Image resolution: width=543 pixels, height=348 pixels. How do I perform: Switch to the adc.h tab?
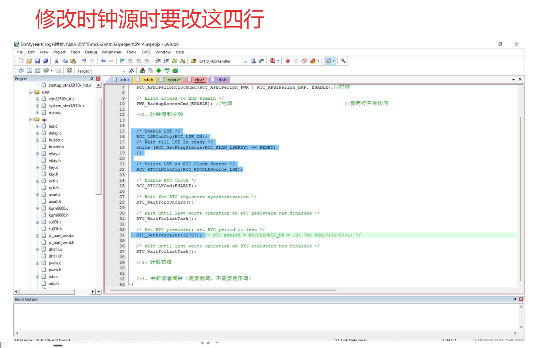(145, 80)
